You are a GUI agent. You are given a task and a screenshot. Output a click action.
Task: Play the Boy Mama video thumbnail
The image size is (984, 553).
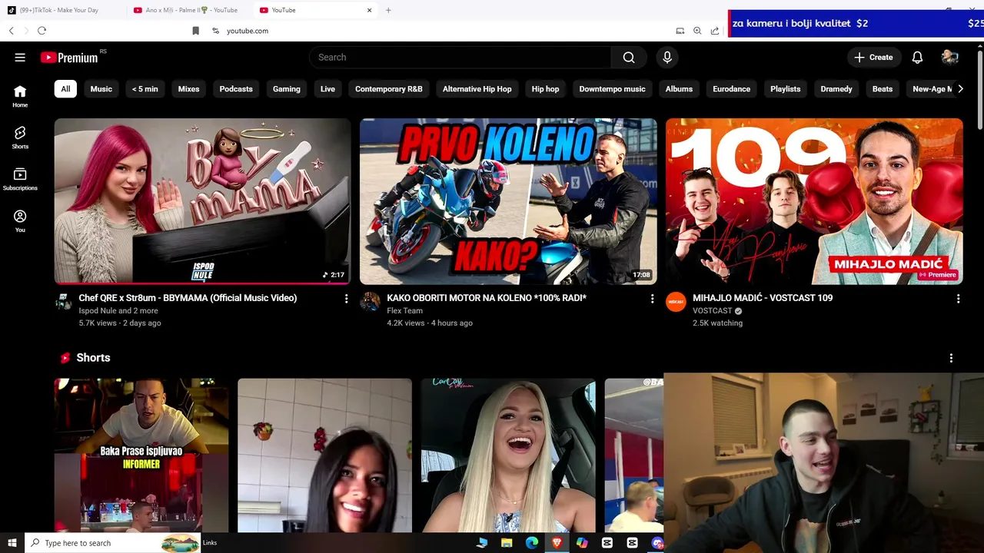(x=202, y=201)
